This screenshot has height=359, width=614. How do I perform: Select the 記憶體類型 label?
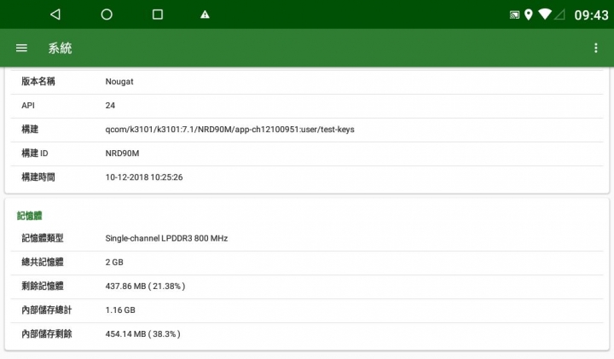tap(43, 238)
